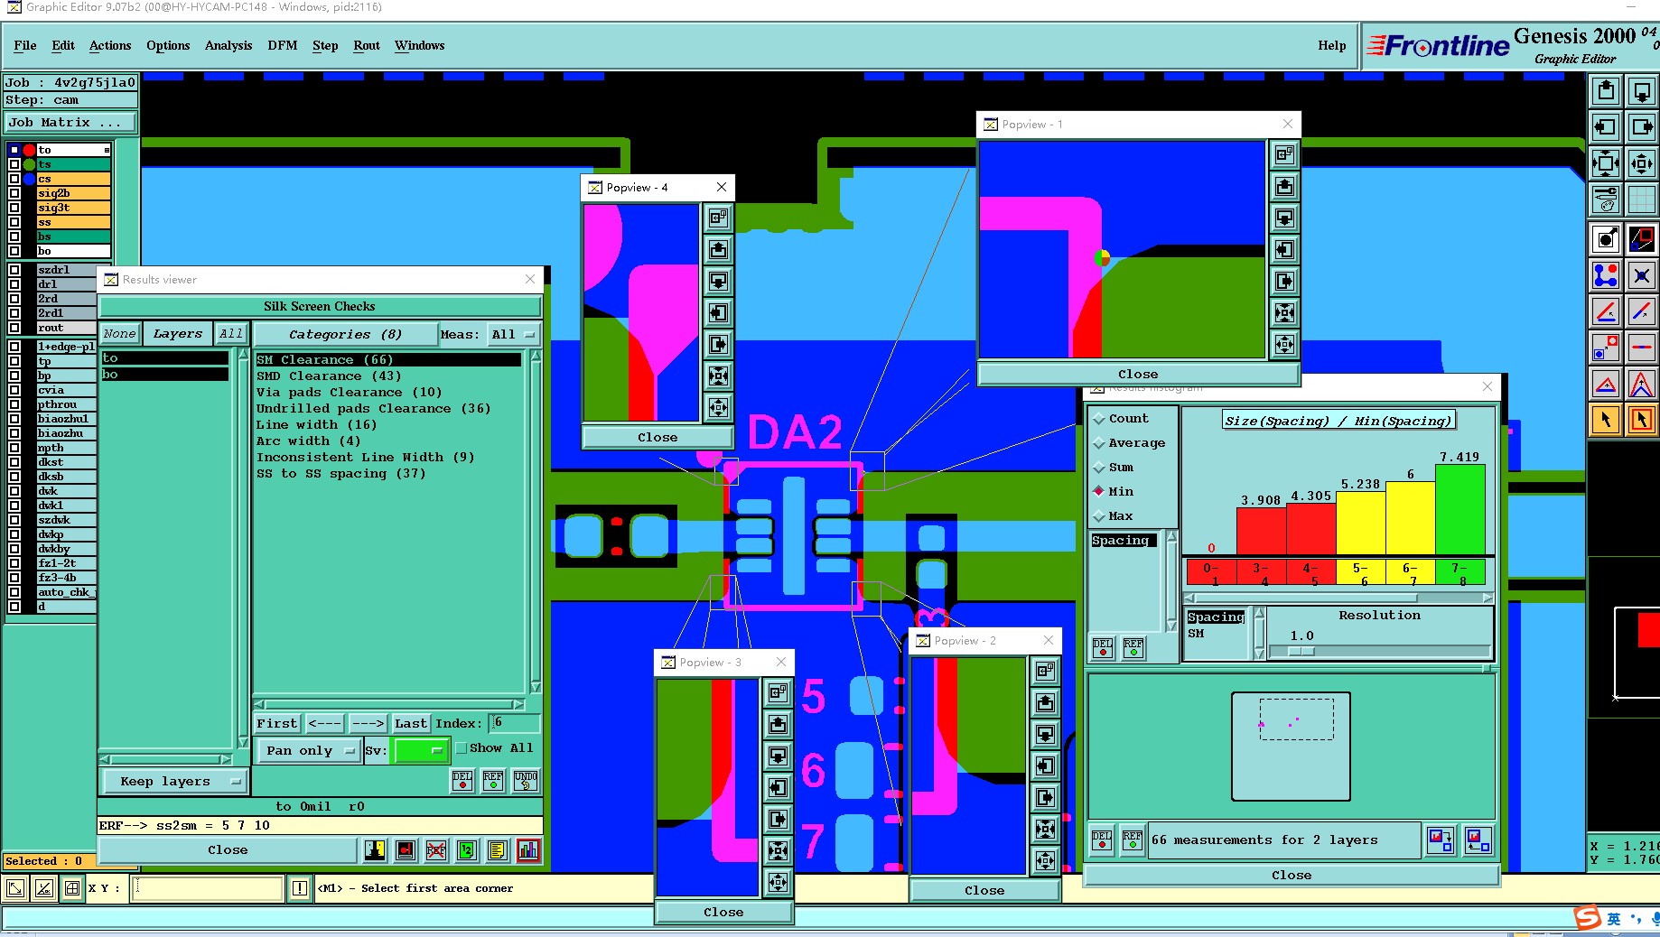Click the zoom in icon in Popview 4
The image size is (1660, 937).
tap(718, 376)
